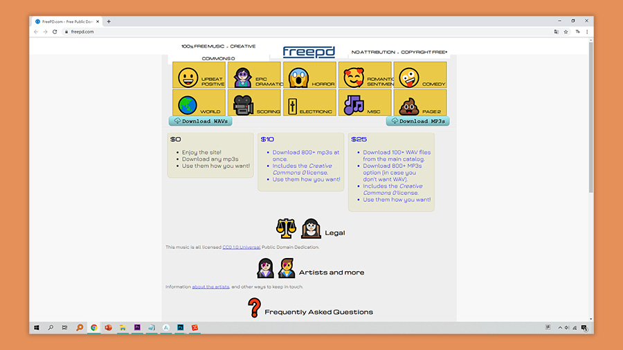Open the Romantic Sentimental category tile

coord(365,75)
